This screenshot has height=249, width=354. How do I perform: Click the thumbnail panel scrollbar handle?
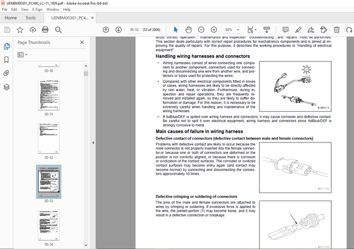(86, 74)
